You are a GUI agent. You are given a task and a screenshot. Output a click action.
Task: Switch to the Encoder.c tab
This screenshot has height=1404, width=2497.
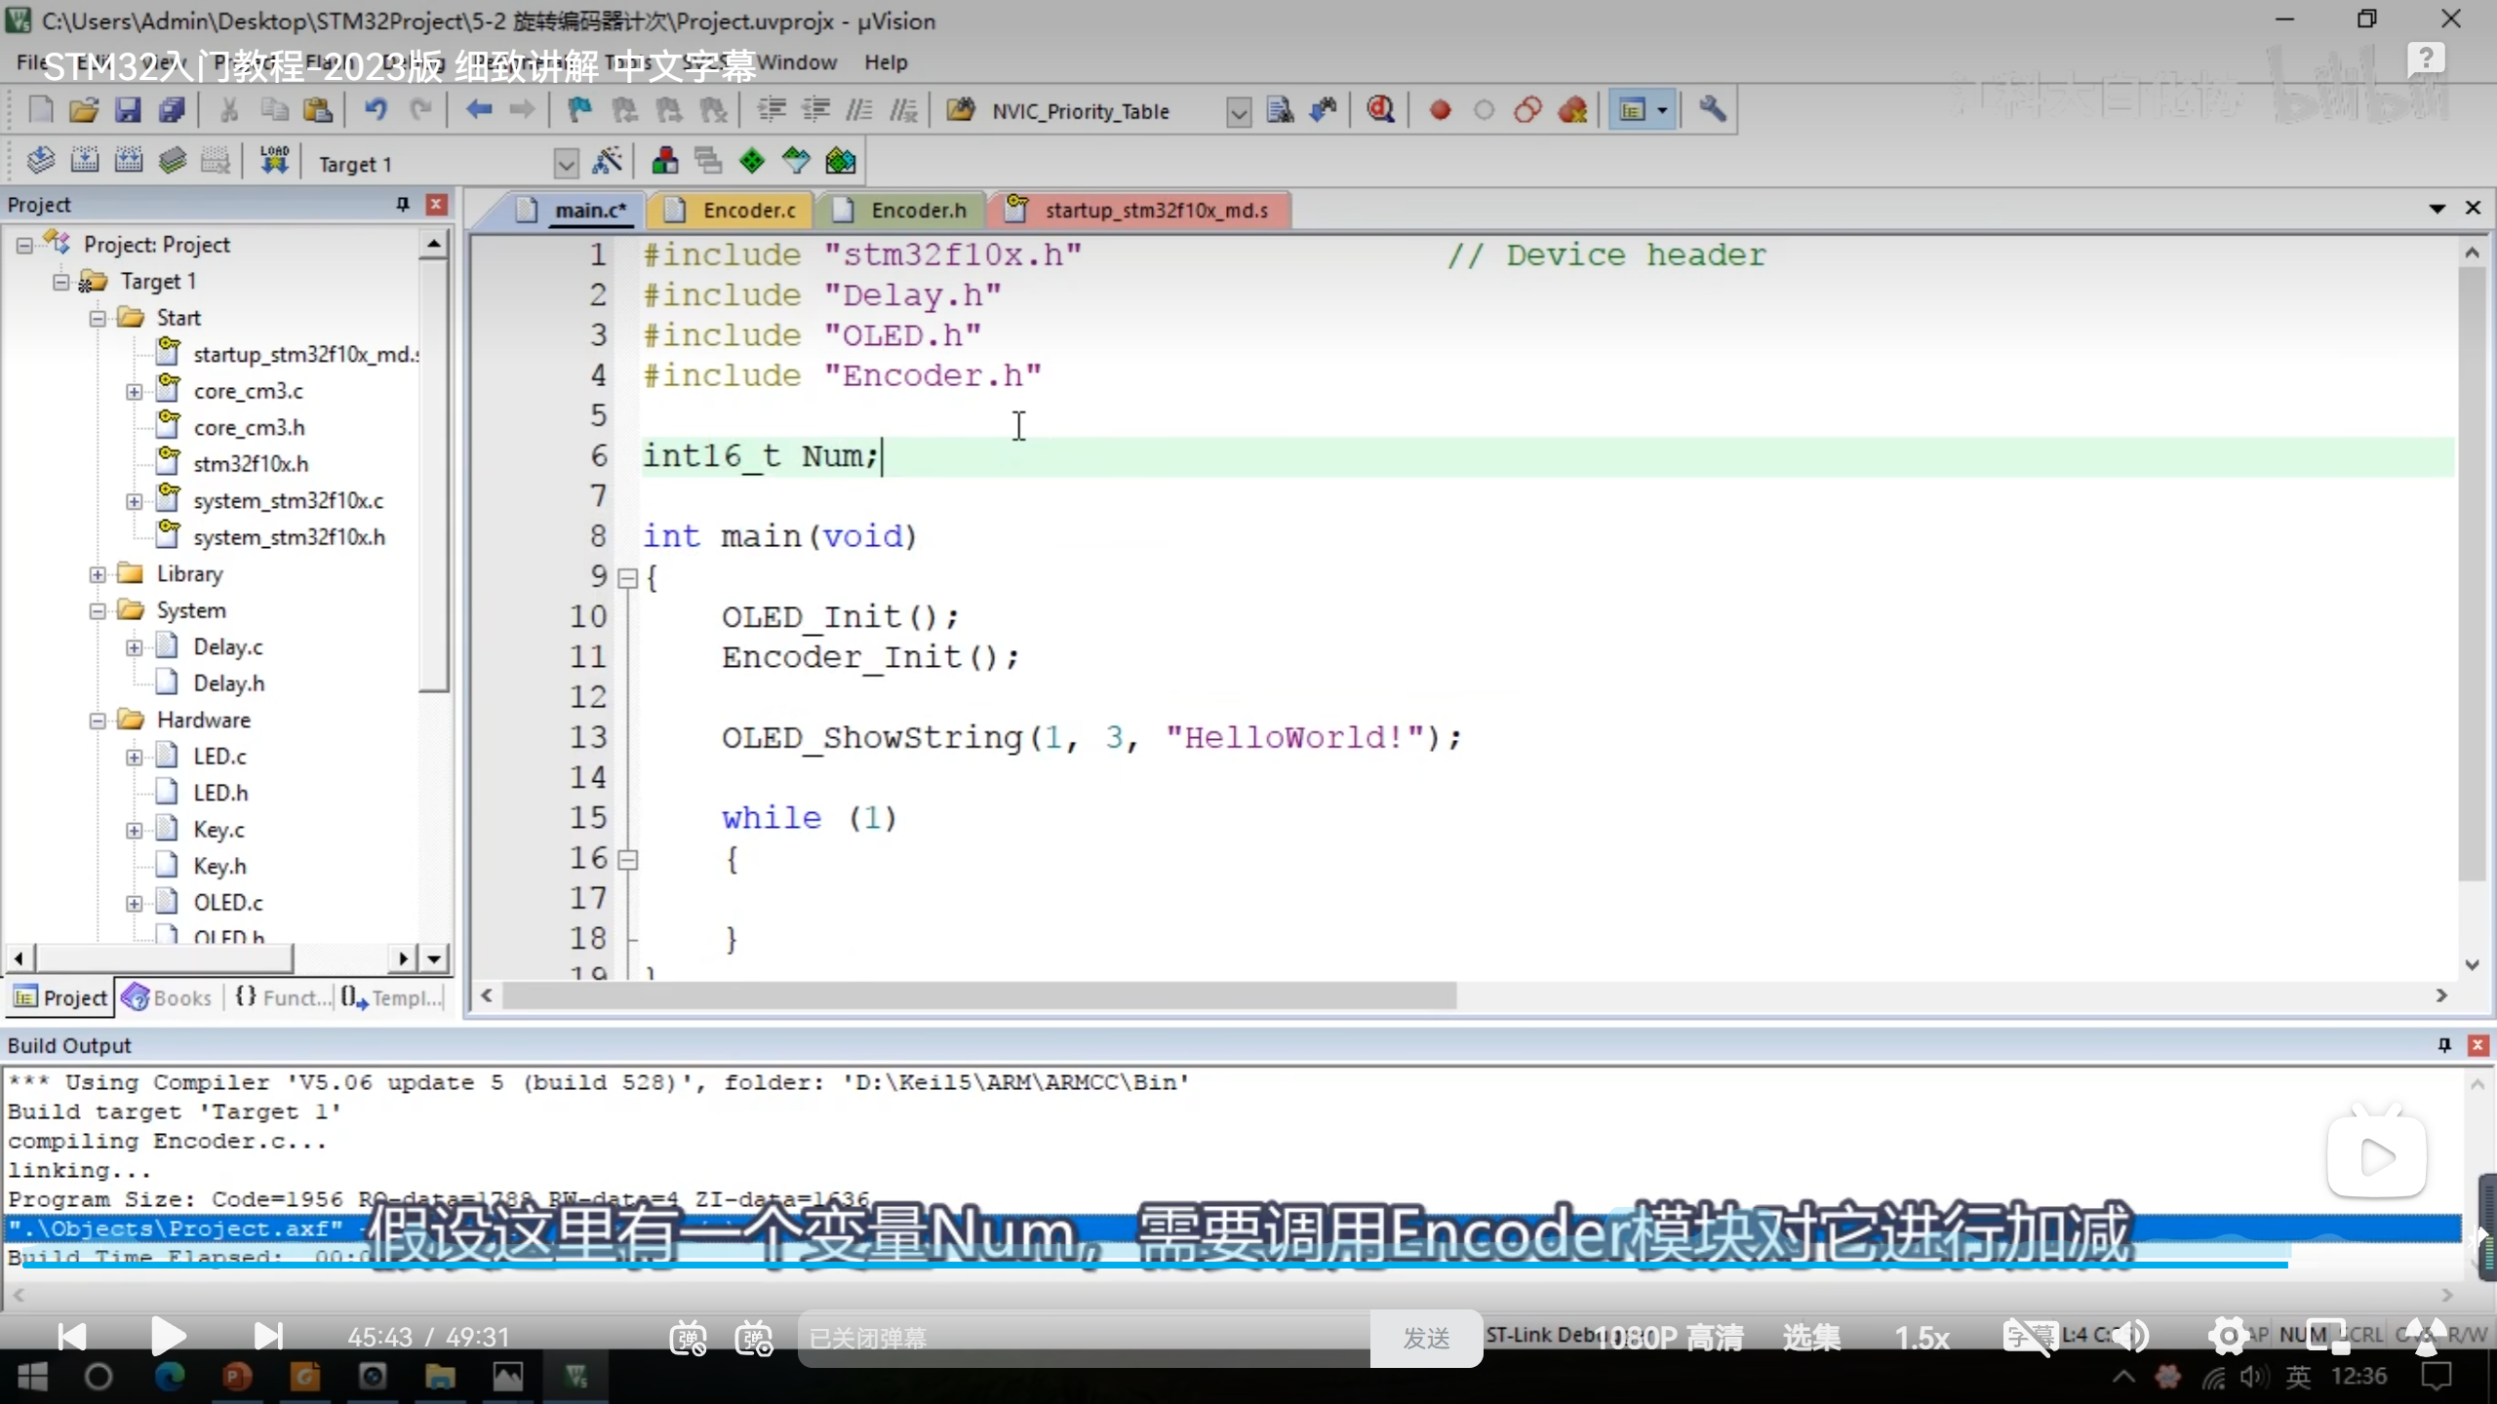[x=748, y=211]
